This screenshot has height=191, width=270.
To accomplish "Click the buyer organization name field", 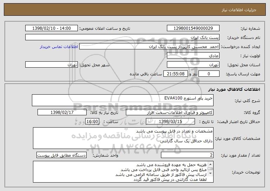I will 122,37.
